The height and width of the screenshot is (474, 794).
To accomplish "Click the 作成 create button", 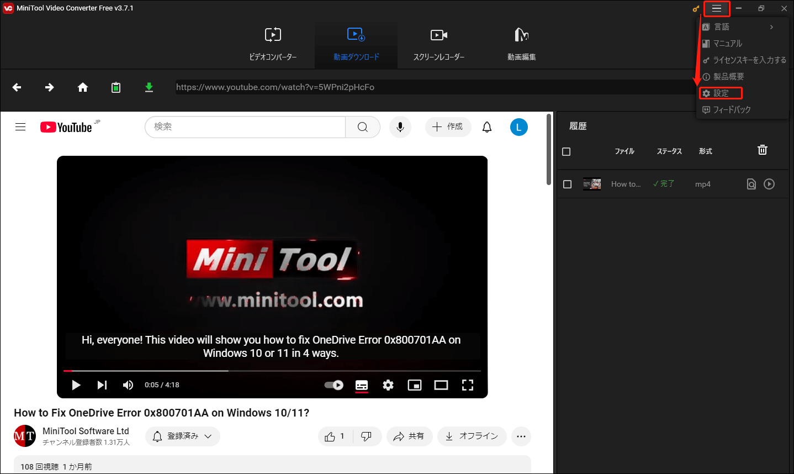I will pos(448,127).
